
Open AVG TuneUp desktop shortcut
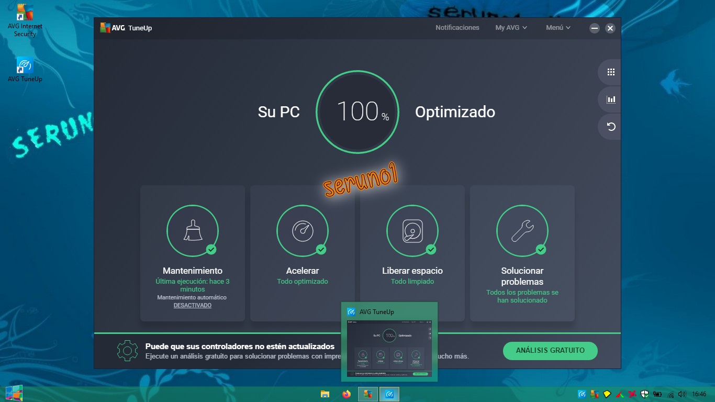coord(25,70)
